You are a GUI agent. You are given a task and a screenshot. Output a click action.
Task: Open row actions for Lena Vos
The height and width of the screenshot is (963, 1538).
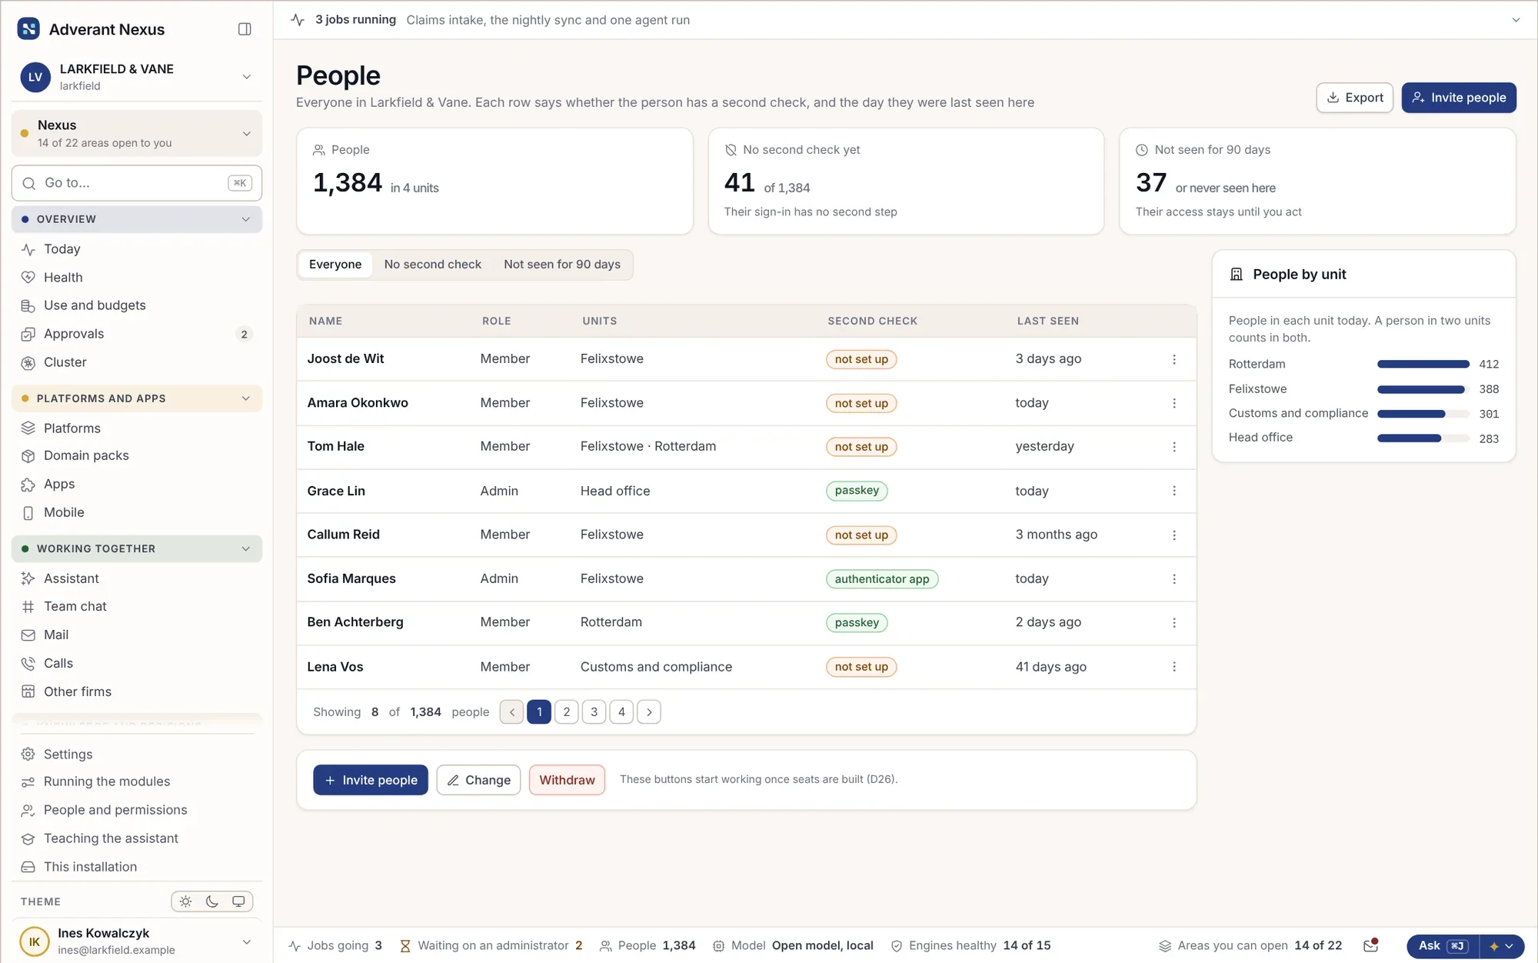click(1173, 667)
